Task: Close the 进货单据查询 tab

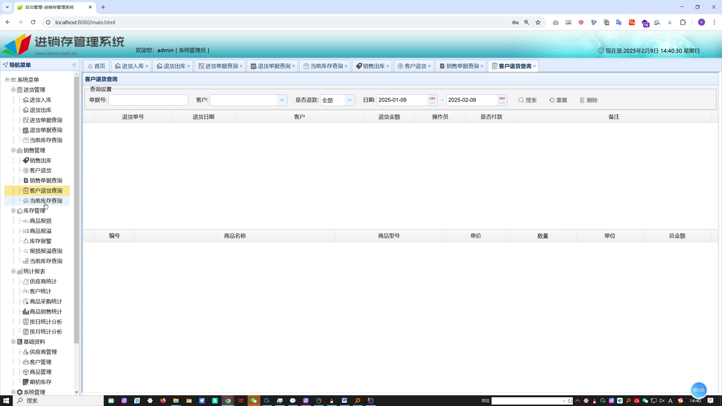Action: pyautogui.click(x=241, y=66)
